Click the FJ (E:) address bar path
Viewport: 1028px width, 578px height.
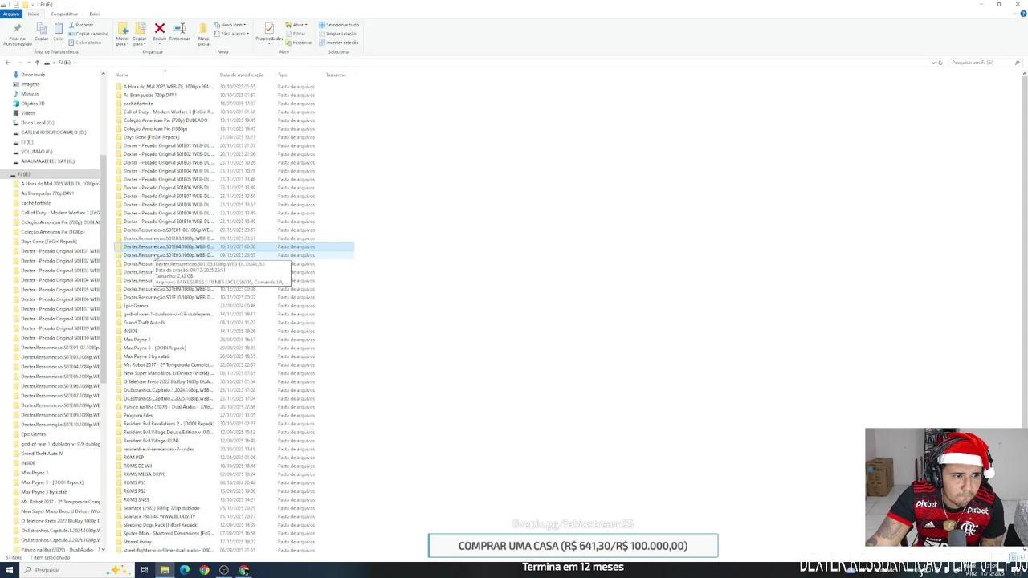[64, 63]
